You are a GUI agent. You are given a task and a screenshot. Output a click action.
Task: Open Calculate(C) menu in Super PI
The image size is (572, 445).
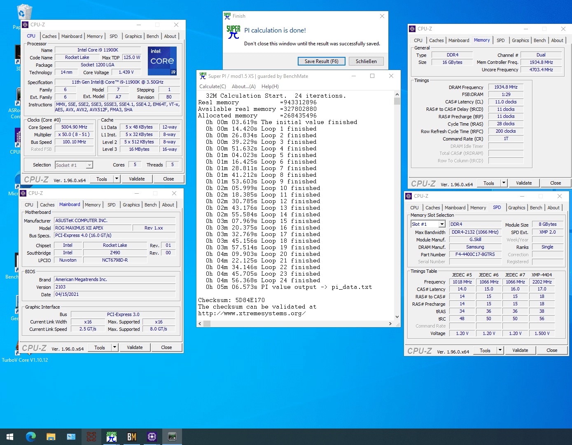click(x=212, y=87)
